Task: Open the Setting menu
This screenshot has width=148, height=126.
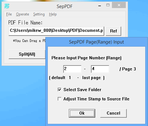Action: (39, 14)
